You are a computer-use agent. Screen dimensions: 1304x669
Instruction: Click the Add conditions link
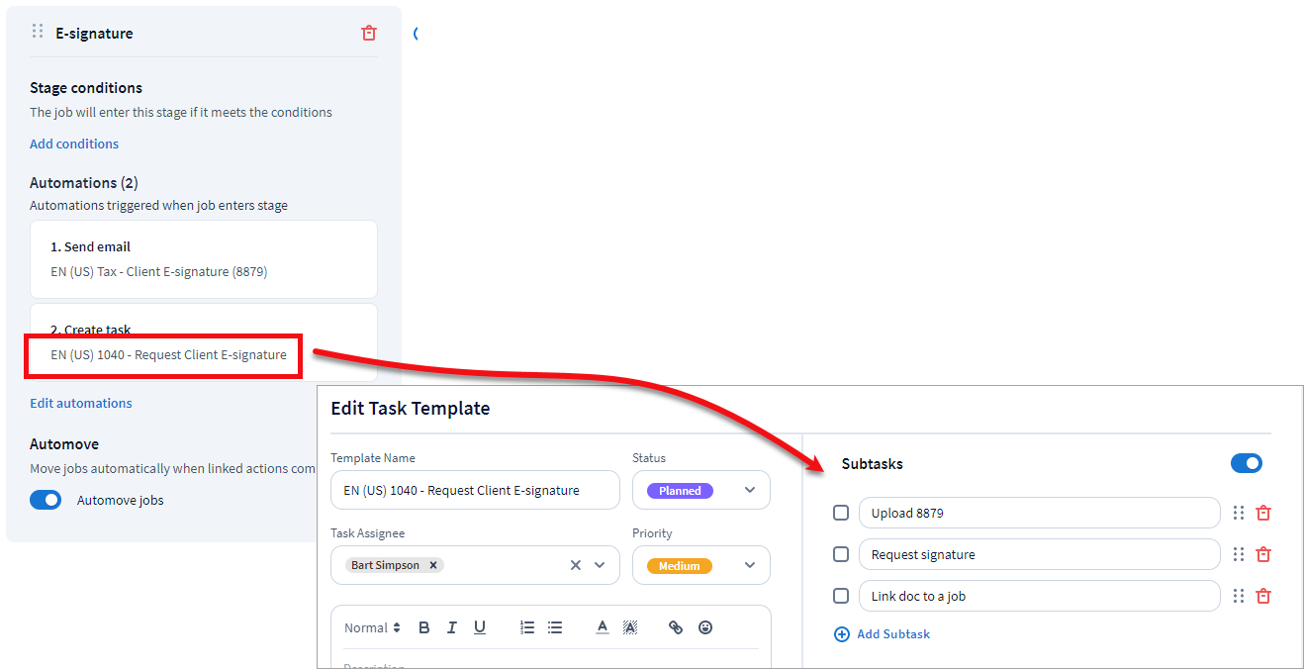coord(74,143)
